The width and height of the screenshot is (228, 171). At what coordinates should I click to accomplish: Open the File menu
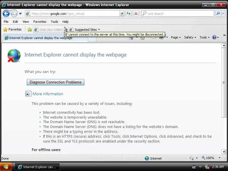6,22
